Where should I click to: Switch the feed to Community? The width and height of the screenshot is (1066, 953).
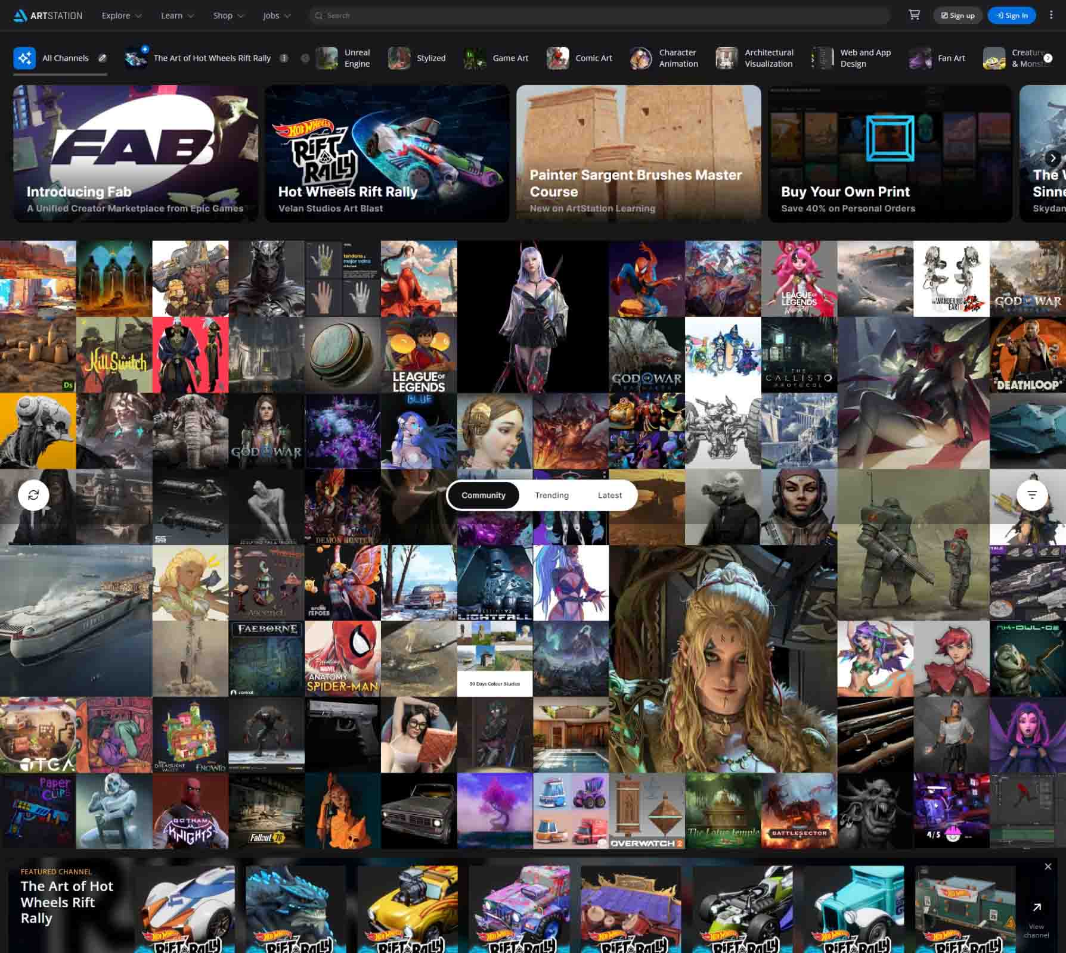coord(483,495)
